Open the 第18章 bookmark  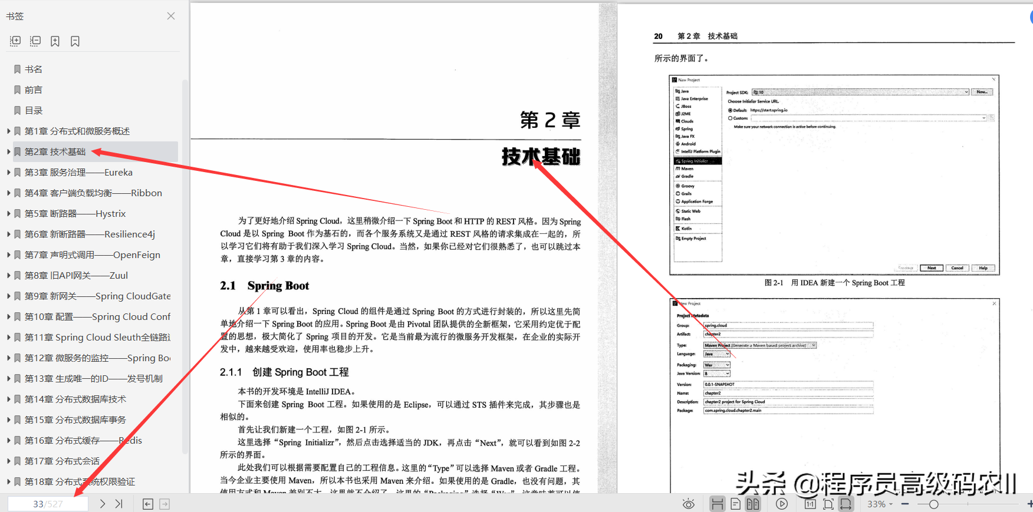pos(80,481)
